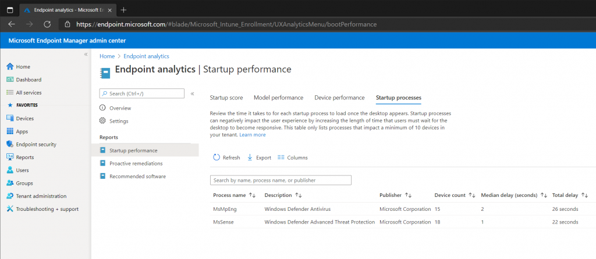Open the Learn more link
Viewport: 596px width, 259px height.
point(253,135)
